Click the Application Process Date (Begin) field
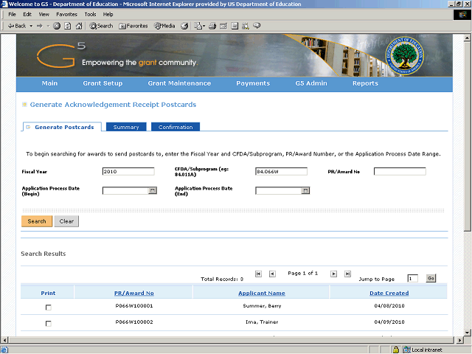The height and width of the screenshot is (354, 472). (x=125, y=190)
